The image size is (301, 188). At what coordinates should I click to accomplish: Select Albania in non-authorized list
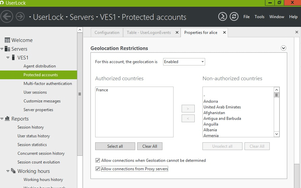pyautogui.click(x=210, y=130)
